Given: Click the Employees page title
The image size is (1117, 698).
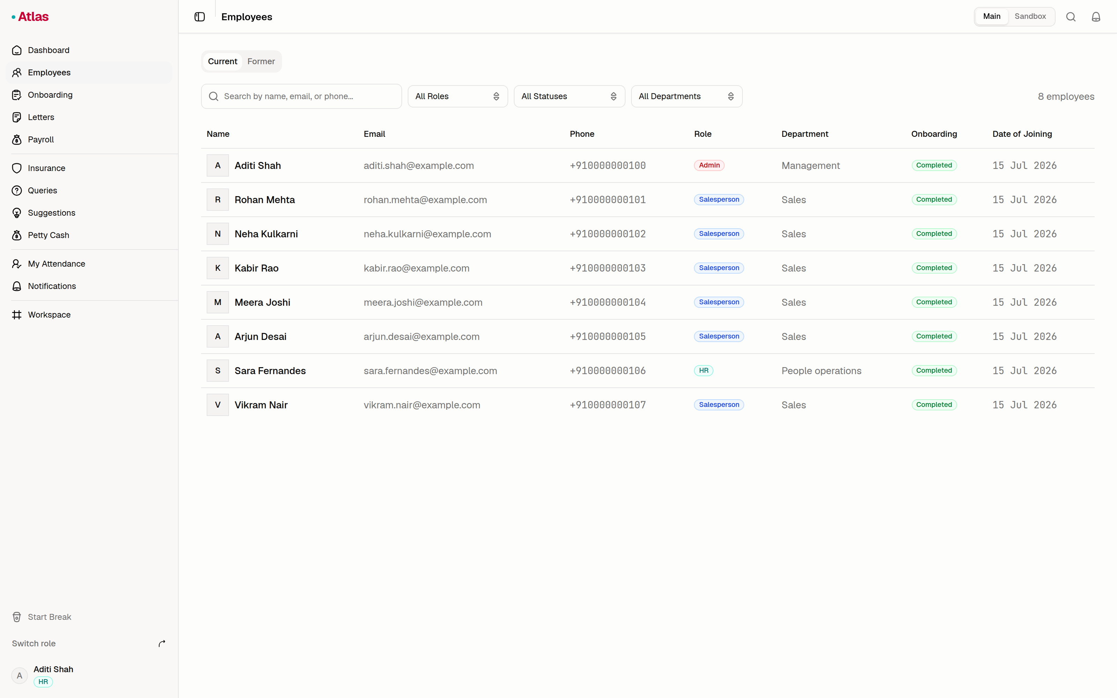Looking at the screenshot, I should click(246, 17).
